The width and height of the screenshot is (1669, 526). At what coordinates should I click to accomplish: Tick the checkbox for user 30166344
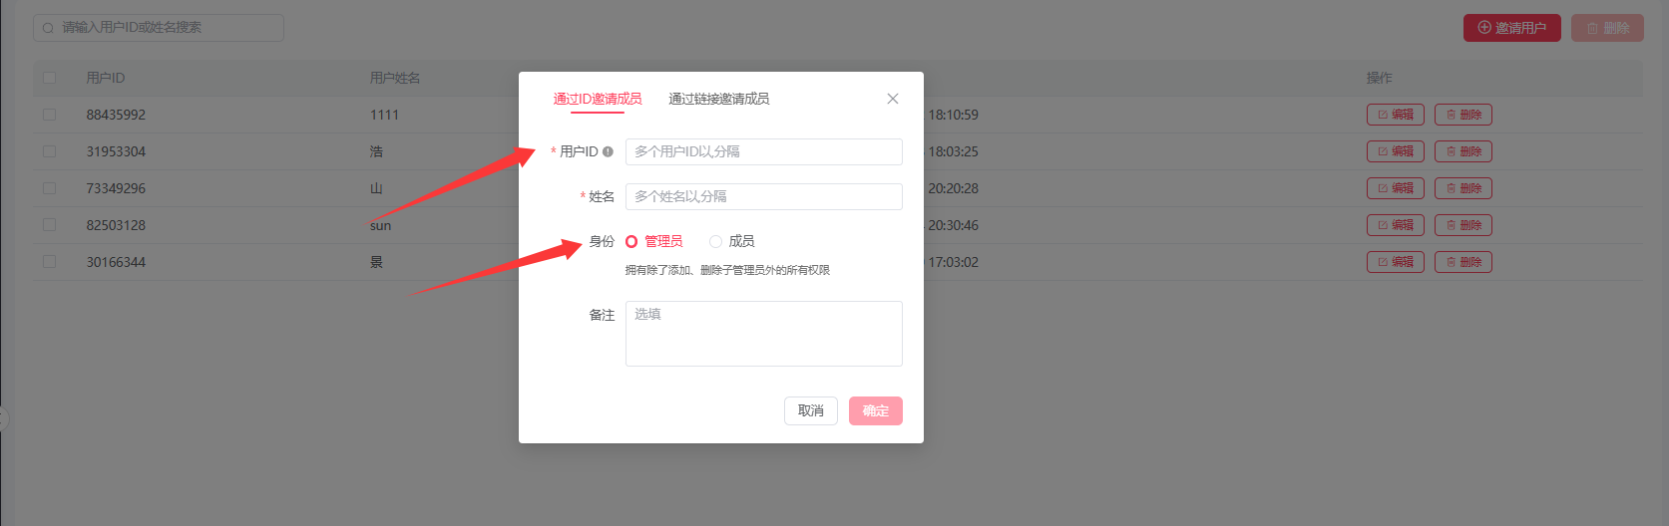49,262
